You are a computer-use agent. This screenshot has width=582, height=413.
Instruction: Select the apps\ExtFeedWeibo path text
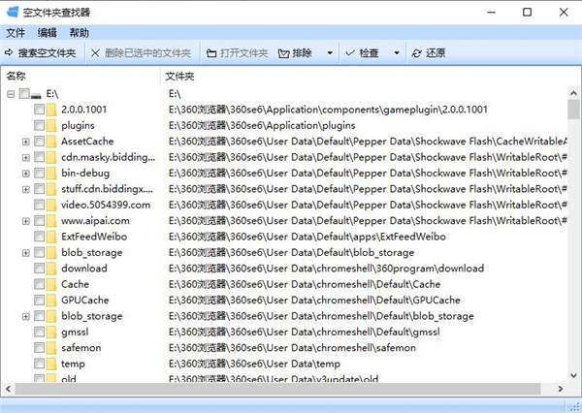[307, 237]
